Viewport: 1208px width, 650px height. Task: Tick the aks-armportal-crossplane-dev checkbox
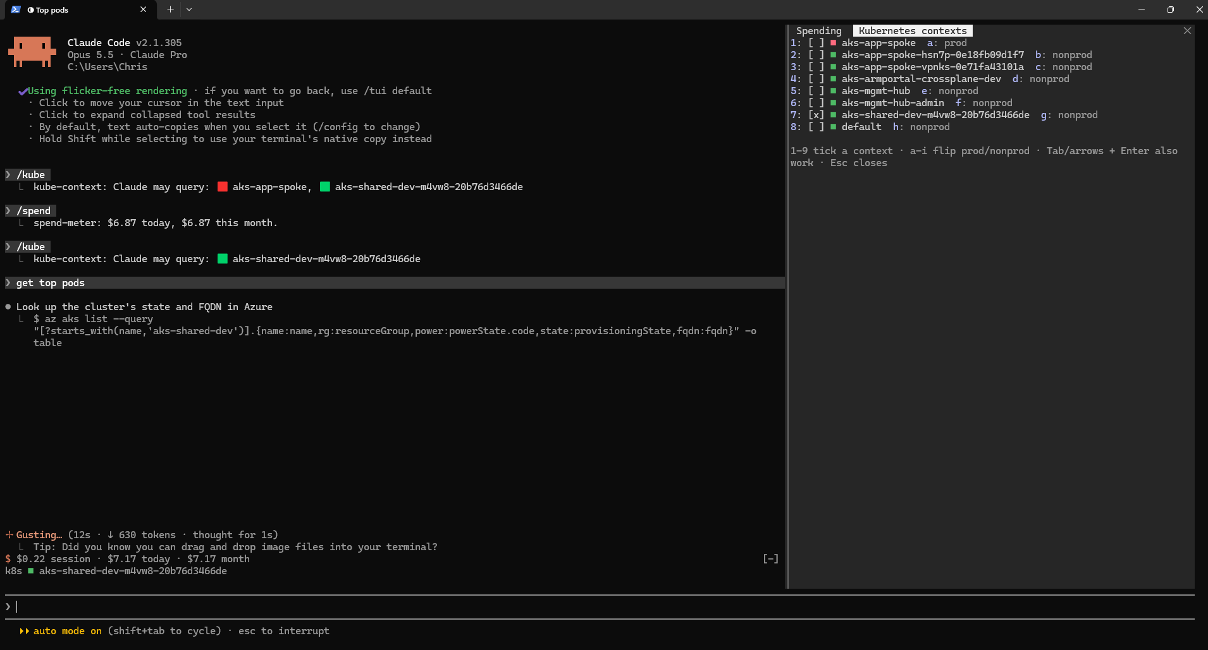click(x=816, y=79)
